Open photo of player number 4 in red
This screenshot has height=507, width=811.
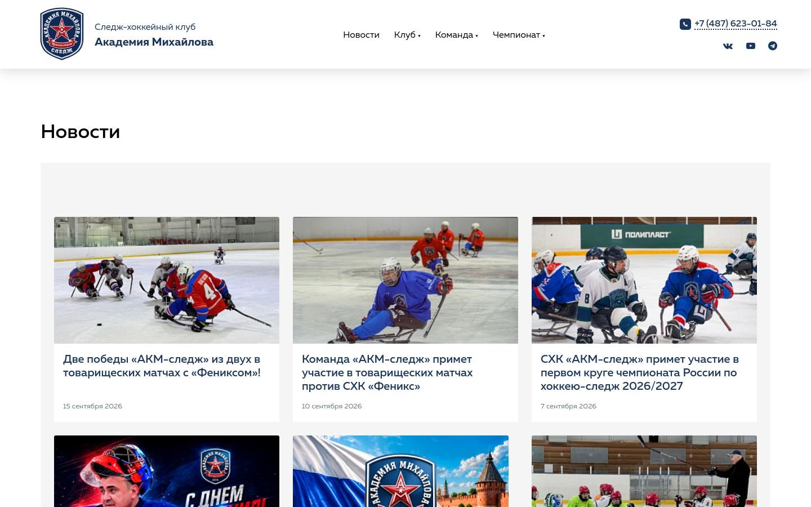pyautogui.click(x=167, y=280)
